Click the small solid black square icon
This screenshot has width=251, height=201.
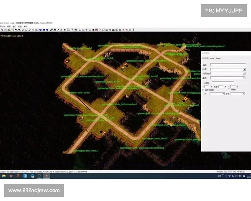pos(65,30)
